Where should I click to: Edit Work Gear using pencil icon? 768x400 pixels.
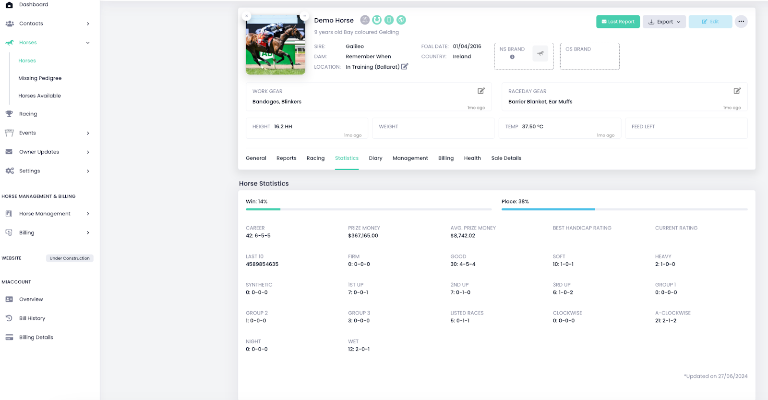tap(481, 91)
